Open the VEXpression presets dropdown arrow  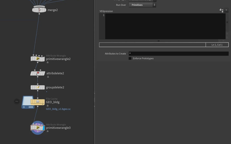point(226,10)
